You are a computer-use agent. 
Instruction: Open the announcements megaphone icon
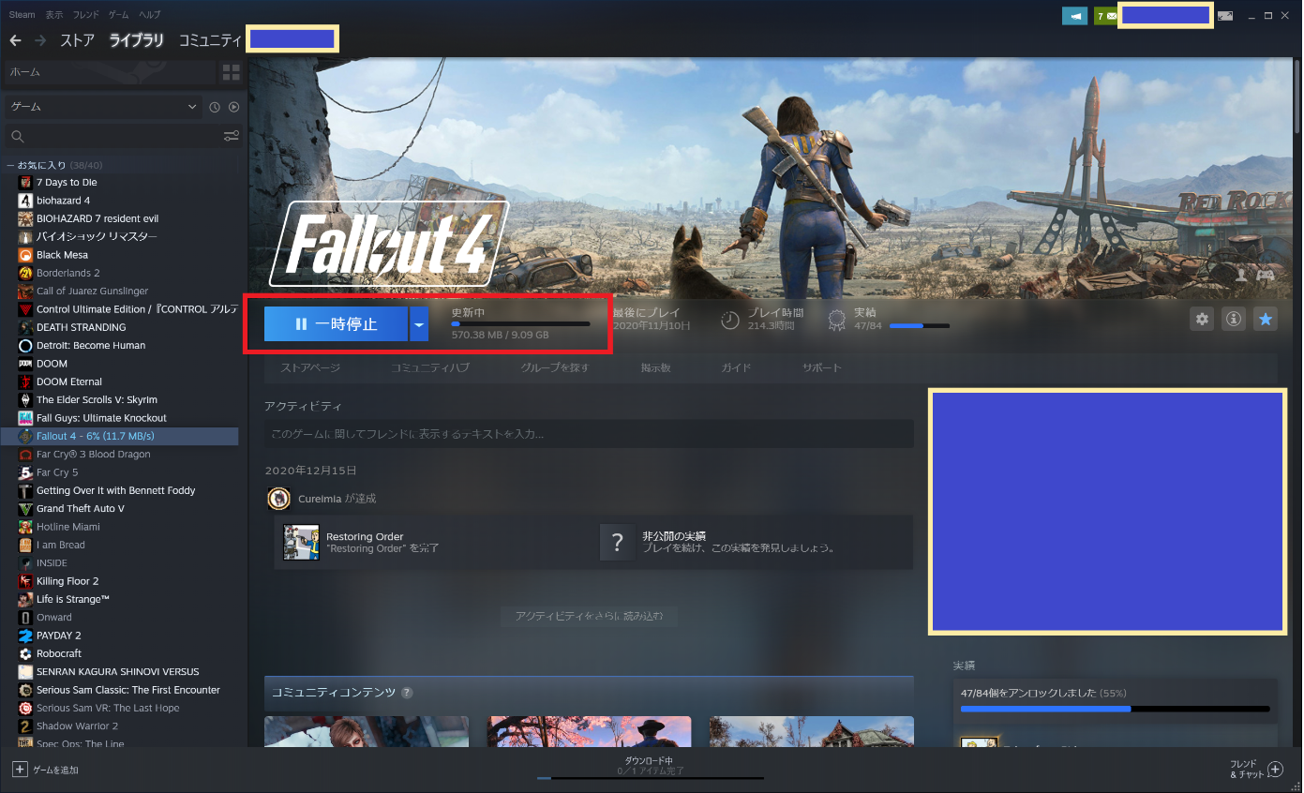click(1074, 15)
